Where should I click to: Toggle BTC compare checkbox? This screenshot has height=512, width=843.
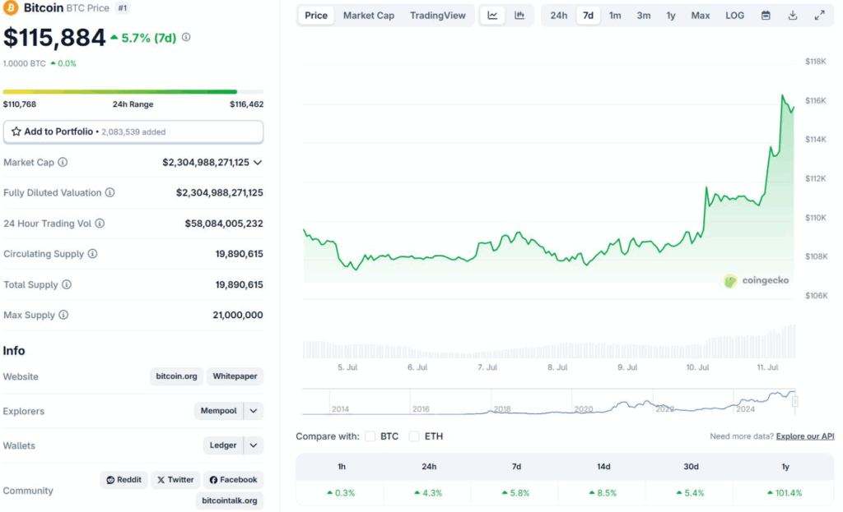tap(370, 436)
